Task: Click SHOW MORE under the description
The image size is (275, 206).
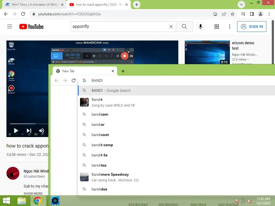Action: coord(33,193)
